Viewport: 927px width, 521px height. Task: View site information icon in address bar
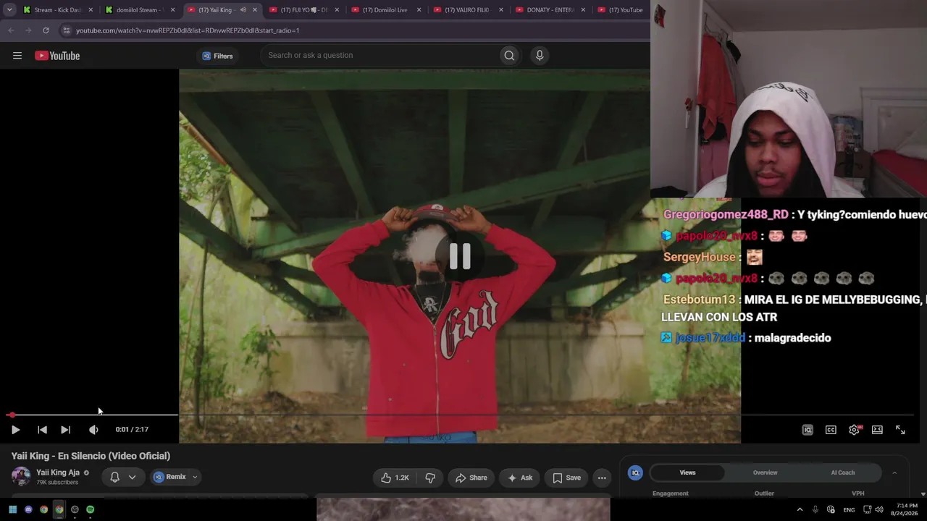pyautogui.click(x=67, y=30)
